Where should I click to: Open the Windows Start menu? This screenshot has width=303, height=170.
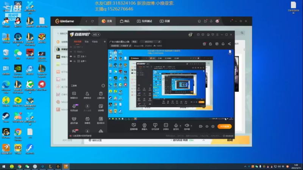tap(4, 167)
